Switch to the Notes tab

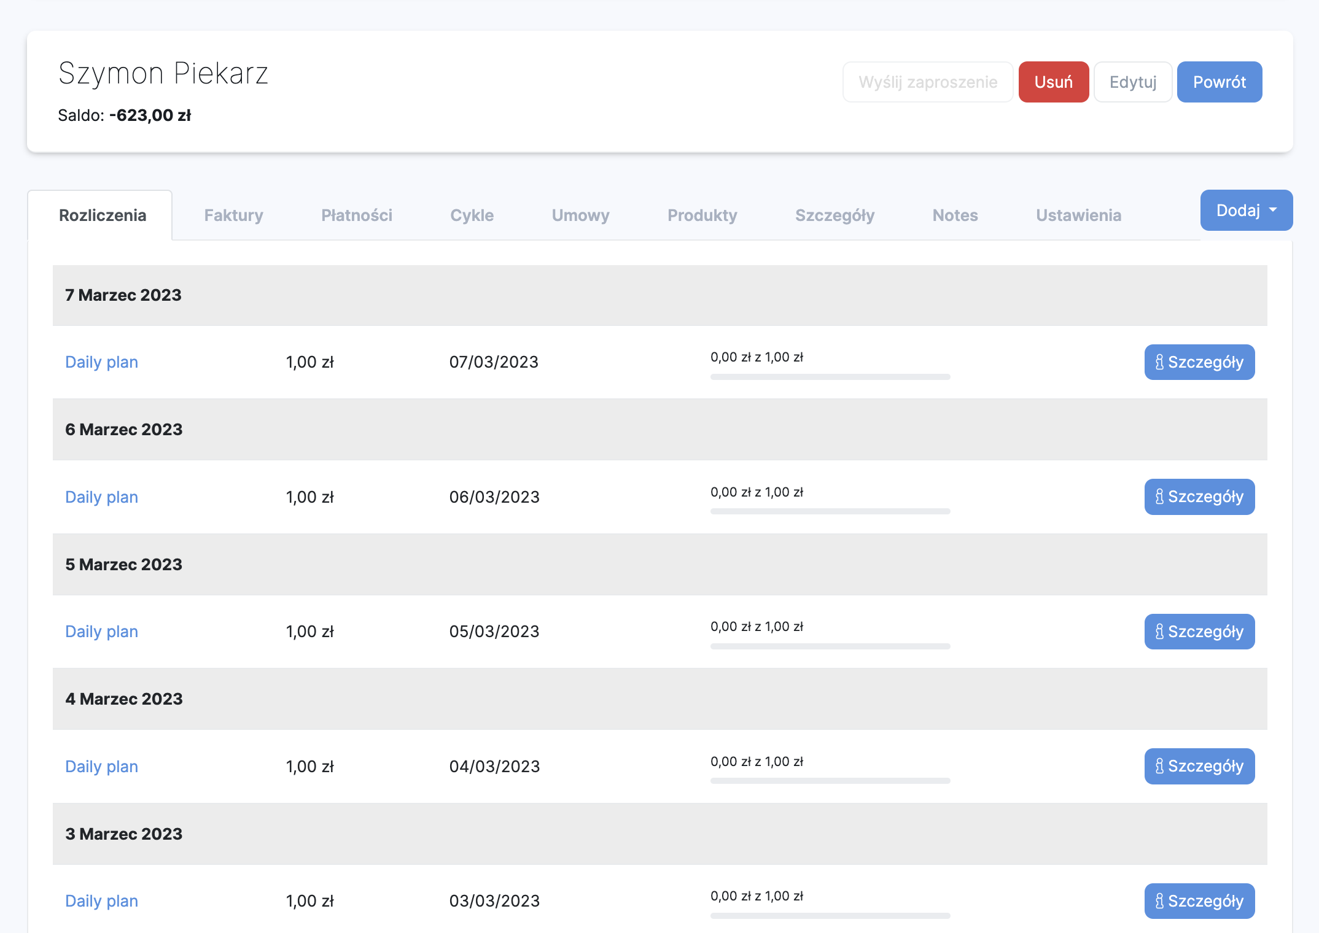click(955, 215)
